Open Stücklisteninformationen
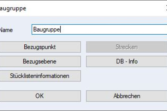This screenshot has height=111, width=167. click(x=40, y=76)
